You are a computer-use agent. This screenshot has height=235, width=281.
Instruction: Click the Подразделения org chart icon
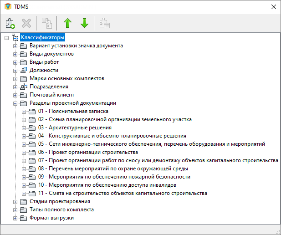(x=24, y=87)
